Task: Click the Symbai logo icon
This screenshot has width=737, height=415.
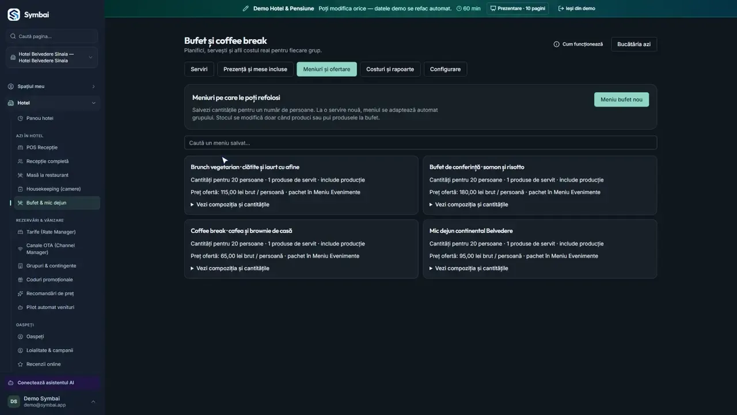Action: click(x=14, y=14)
